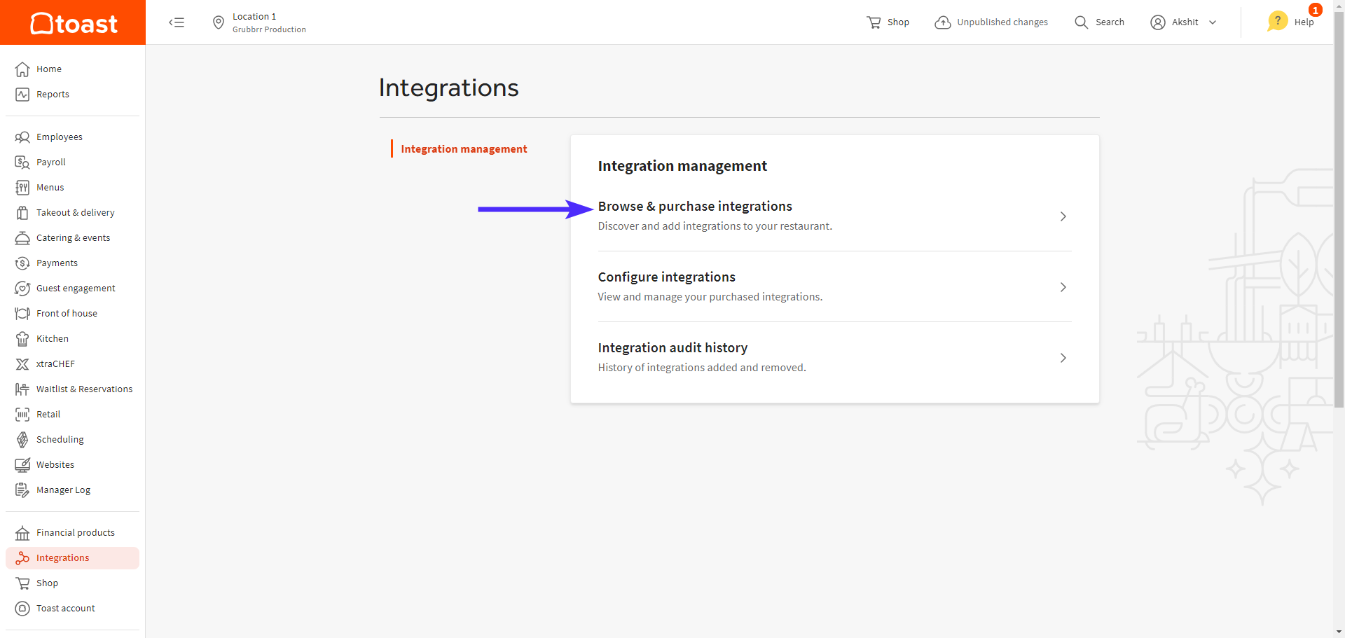Click Browse & purchase integrations link
Viewport: 1345px width, 638px height.
click(695, 207)
